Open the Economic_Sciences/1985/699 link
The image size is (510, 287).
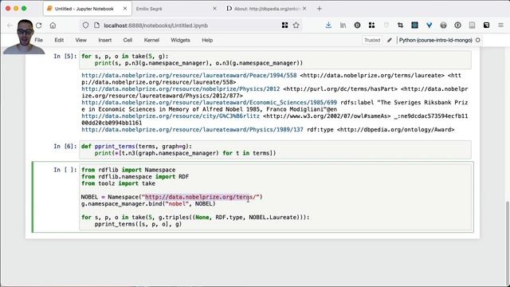pos(209,103)
